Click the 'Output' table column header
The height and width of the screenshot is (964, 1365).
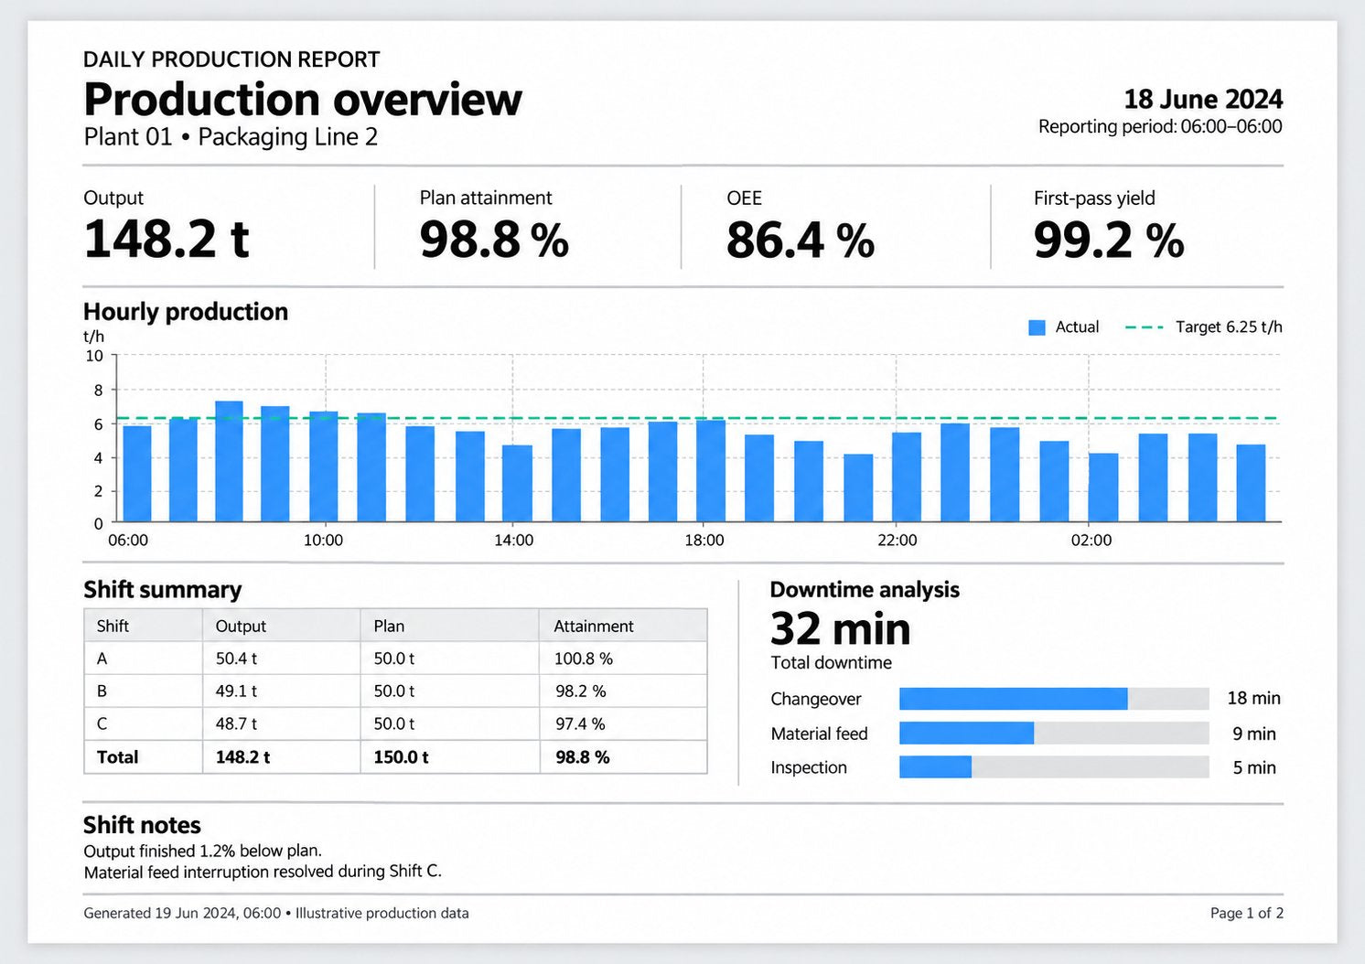click(241, 627)
